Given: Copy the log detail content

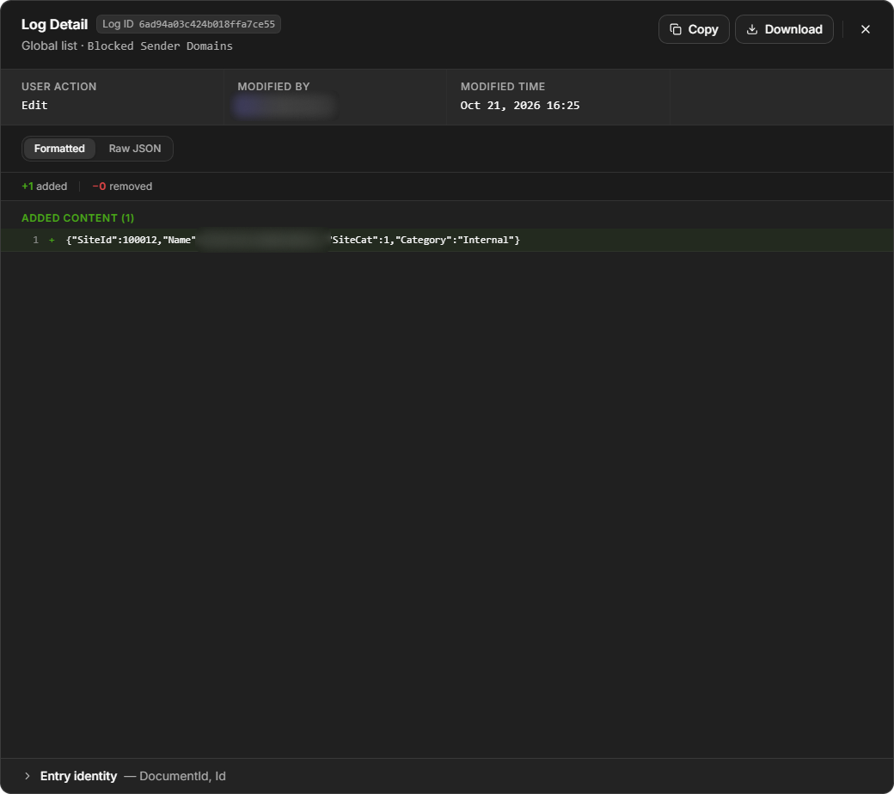Looking at the screenshot, I should tap(694, 29).
